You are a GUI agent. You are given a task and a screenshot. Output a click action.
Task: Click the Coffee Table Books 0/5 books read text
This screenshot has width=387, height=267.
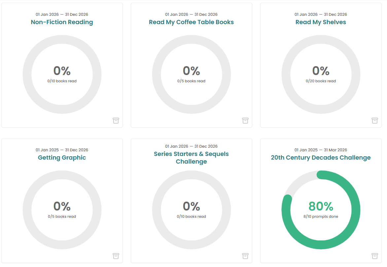[192, 81]
